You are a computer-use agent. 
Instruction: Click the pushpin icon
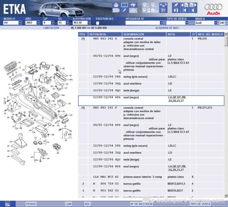[176, 5]
